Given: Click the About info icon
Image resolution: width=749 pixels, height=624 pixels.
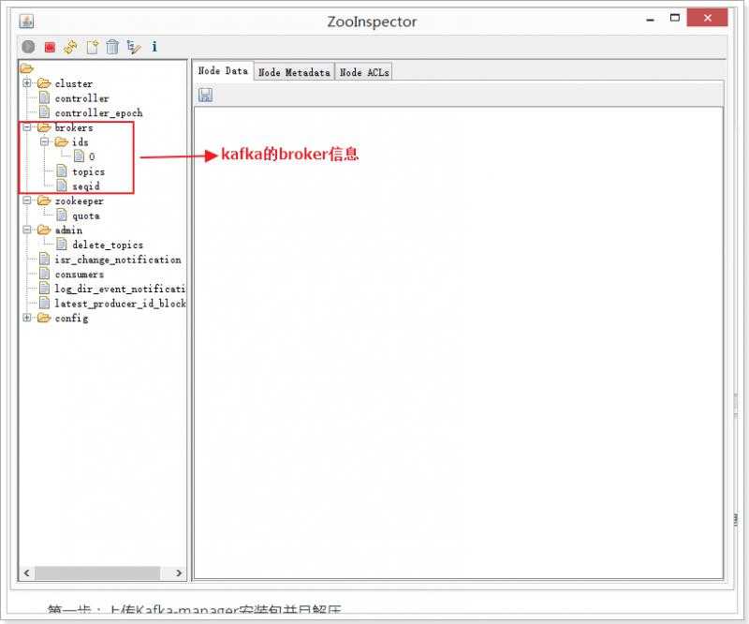Looking at the screenshot, I should [154, 47].
